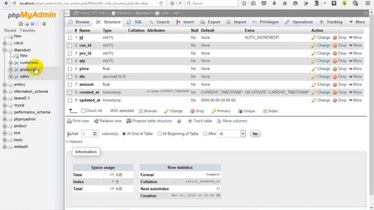The image size is (374, 210).
Task: Open the Insert tab
Action: pyautogui.click(x=185, y=22)
